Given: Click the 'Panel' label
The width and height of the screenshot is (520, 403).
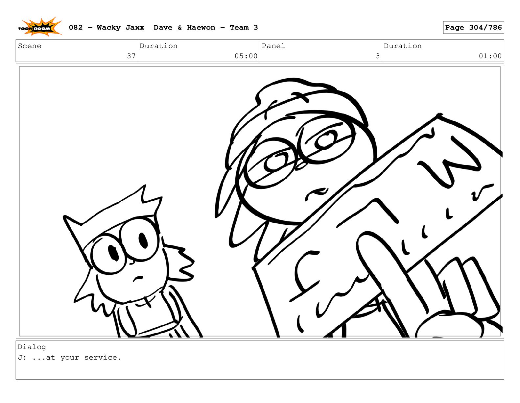Looking at the screenshot, I should (x=273, y=46).
